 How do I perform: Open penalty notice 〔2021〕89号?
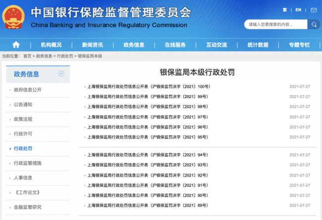pos(148,206)
